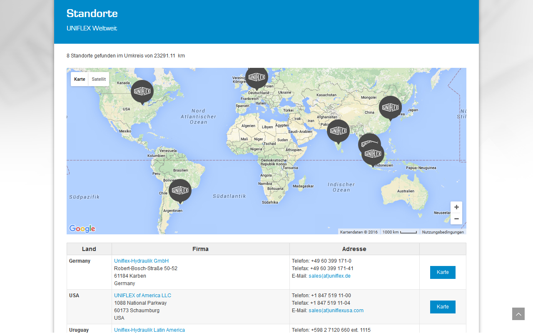Click the Telefax +49 60 399 171-41 text

tap(323, 268)
